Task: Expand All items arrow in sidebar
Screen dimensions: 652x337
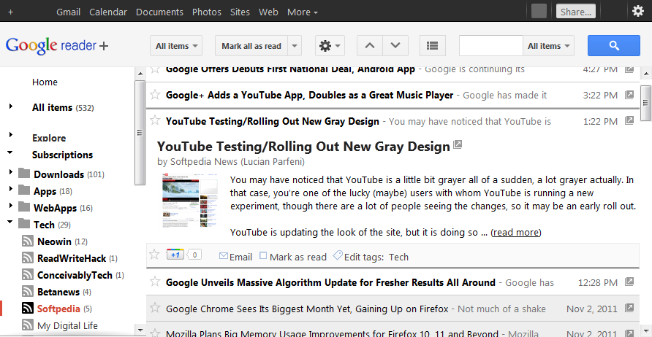Action: [x=11, y=106]
